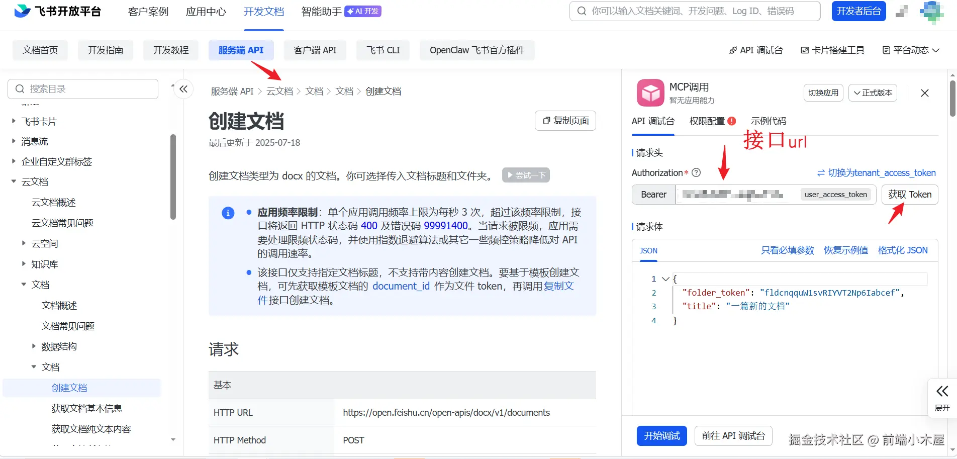This screenshot has height=459, width=957.
Task: Open the 正式版本 version dropdown
Action: 873,93
